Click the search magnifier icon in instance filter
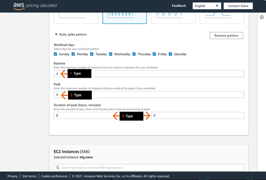This screenshot has width=266, height=180. click(58, 168)
